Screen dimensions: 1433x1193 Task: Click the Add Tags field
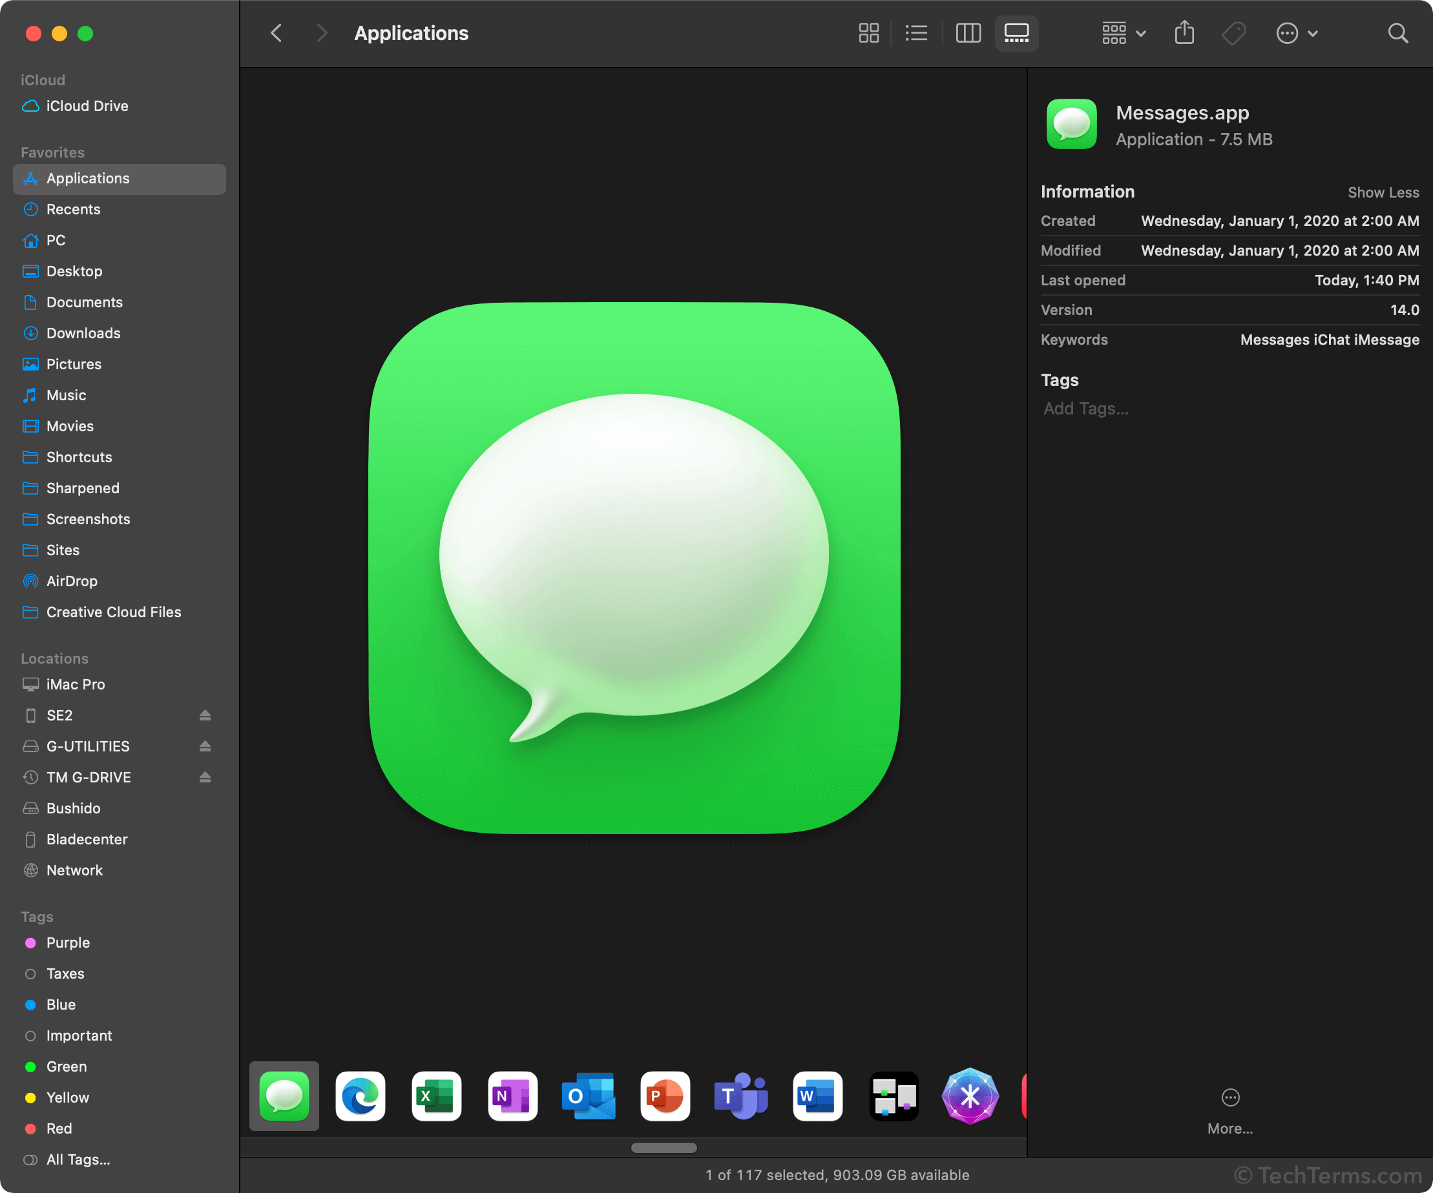(x=1085, y=409)
